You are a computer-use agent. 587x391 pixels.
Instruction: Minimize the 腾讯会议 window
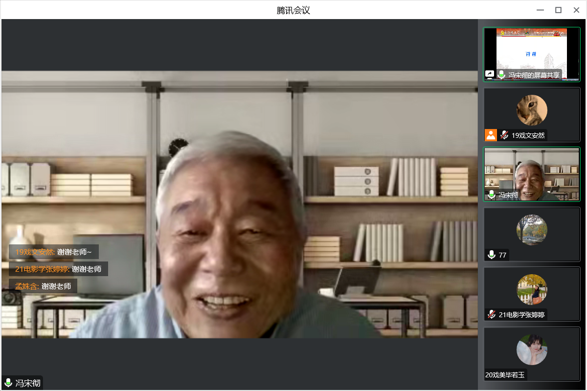pos(540,10)
